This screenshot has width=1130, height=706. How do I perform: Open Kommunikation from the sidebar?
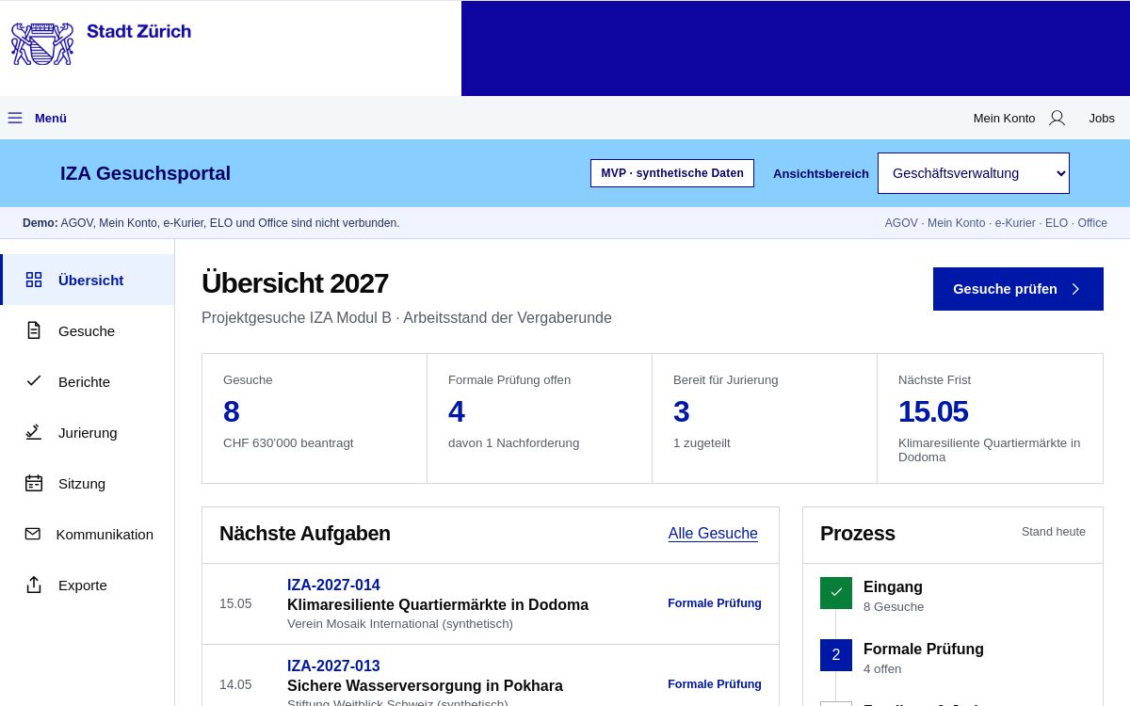(88, 534)
